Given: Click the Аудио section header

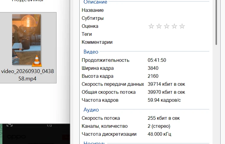Looking at the screenshot, I should pyautogui.click(x=91, y=110).
